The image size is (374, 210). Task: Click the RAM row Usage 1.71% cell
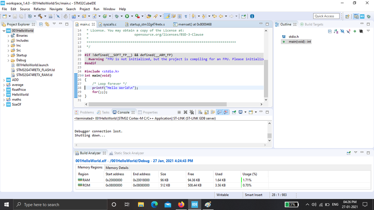255,180
